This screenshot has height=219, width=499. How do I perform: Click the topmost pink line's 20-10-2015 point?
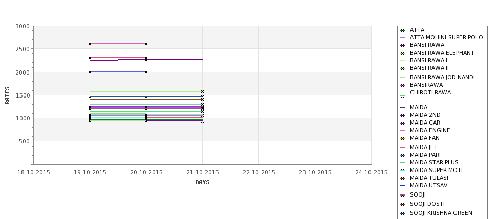point(146,44)
